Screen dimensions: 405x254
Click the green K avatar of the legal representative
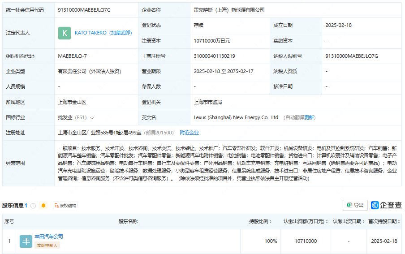point(65,33)
